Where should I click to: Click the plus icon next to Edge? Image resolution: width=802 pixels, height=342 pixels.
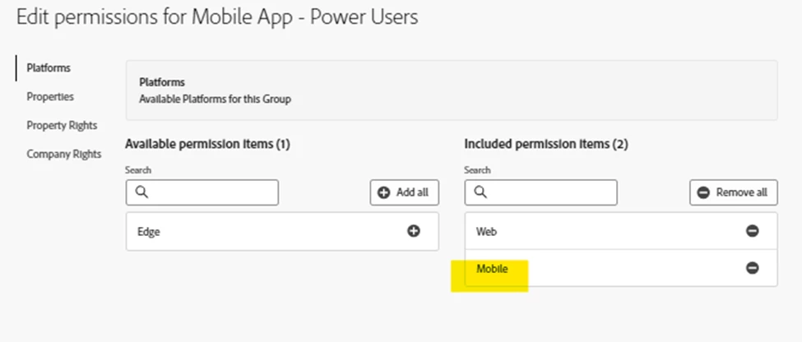pos(413,231)
